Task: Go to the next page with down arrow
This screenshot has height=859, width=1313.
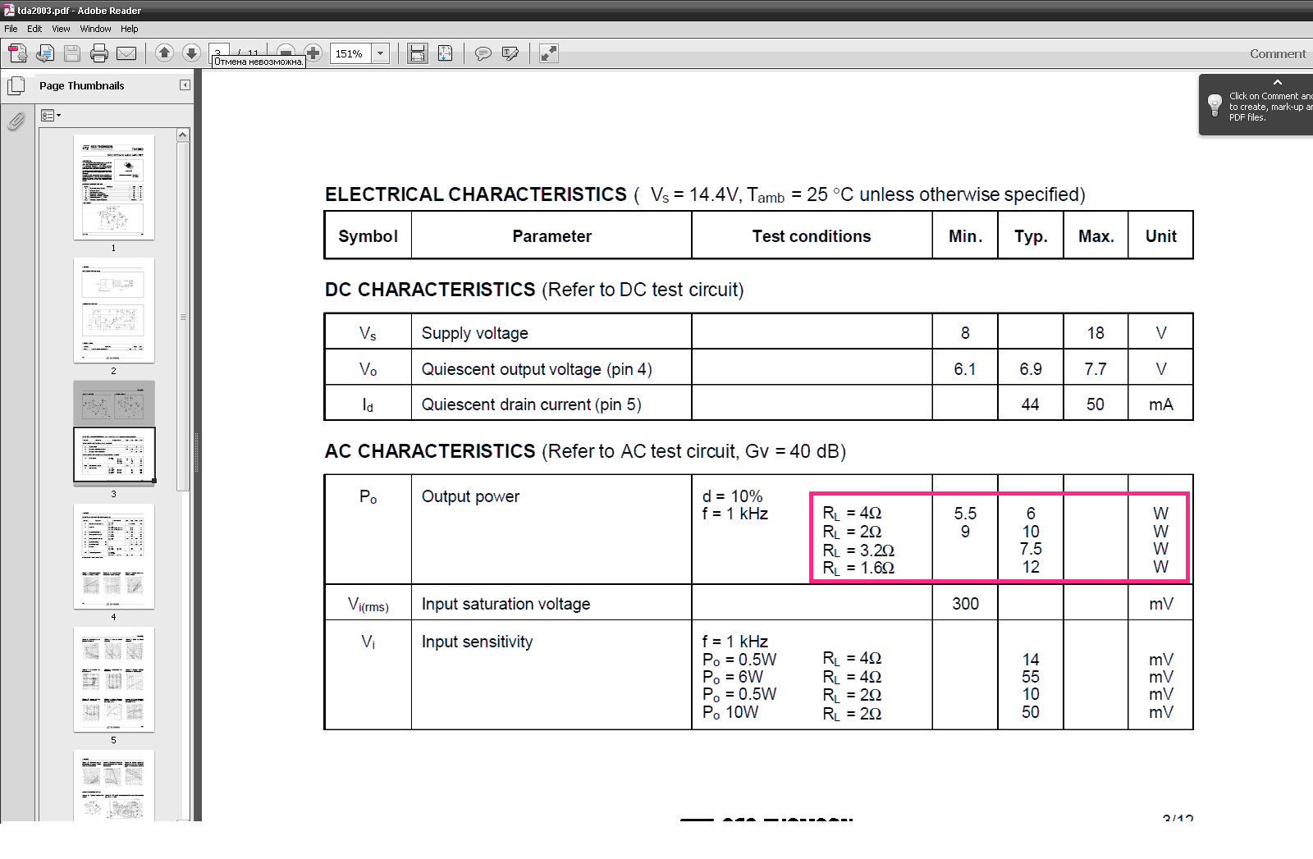Action: (191, 53)
